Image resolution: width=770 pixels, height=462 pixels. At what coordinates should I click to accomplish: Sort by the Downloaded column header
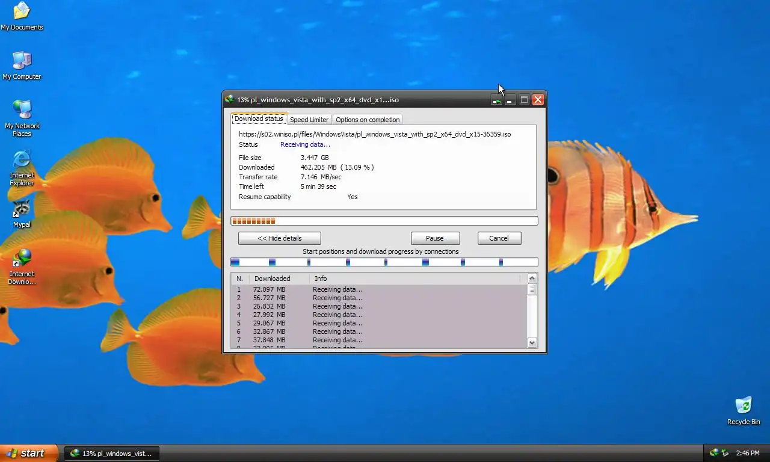280,279
